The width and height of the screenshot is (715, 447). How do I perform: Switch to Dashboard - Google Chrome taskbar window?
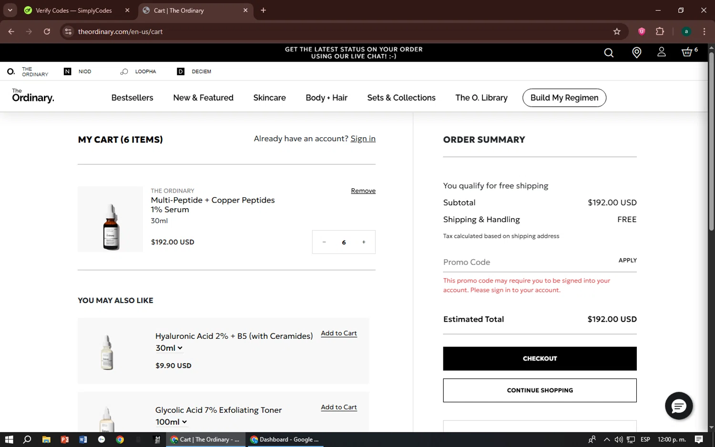[285, 439]
